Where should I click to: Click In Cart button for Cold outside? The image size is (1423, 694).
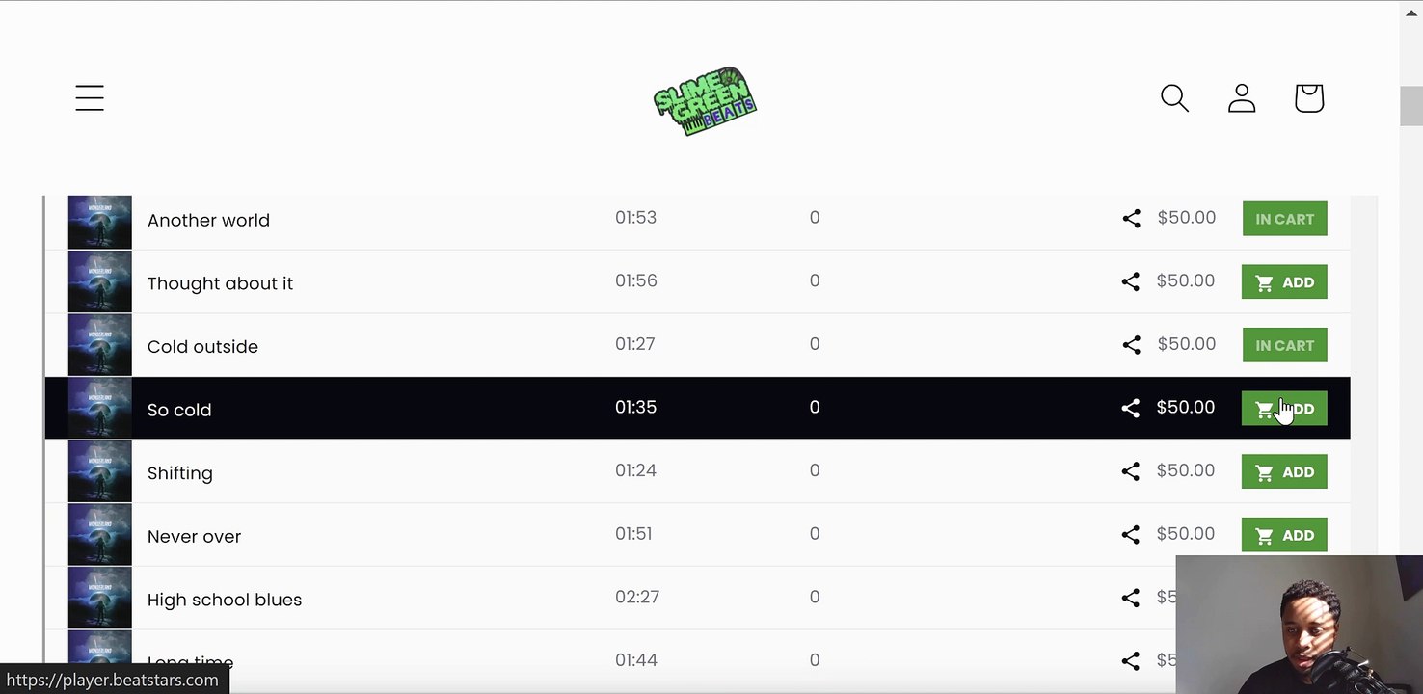coord(1285,345)
